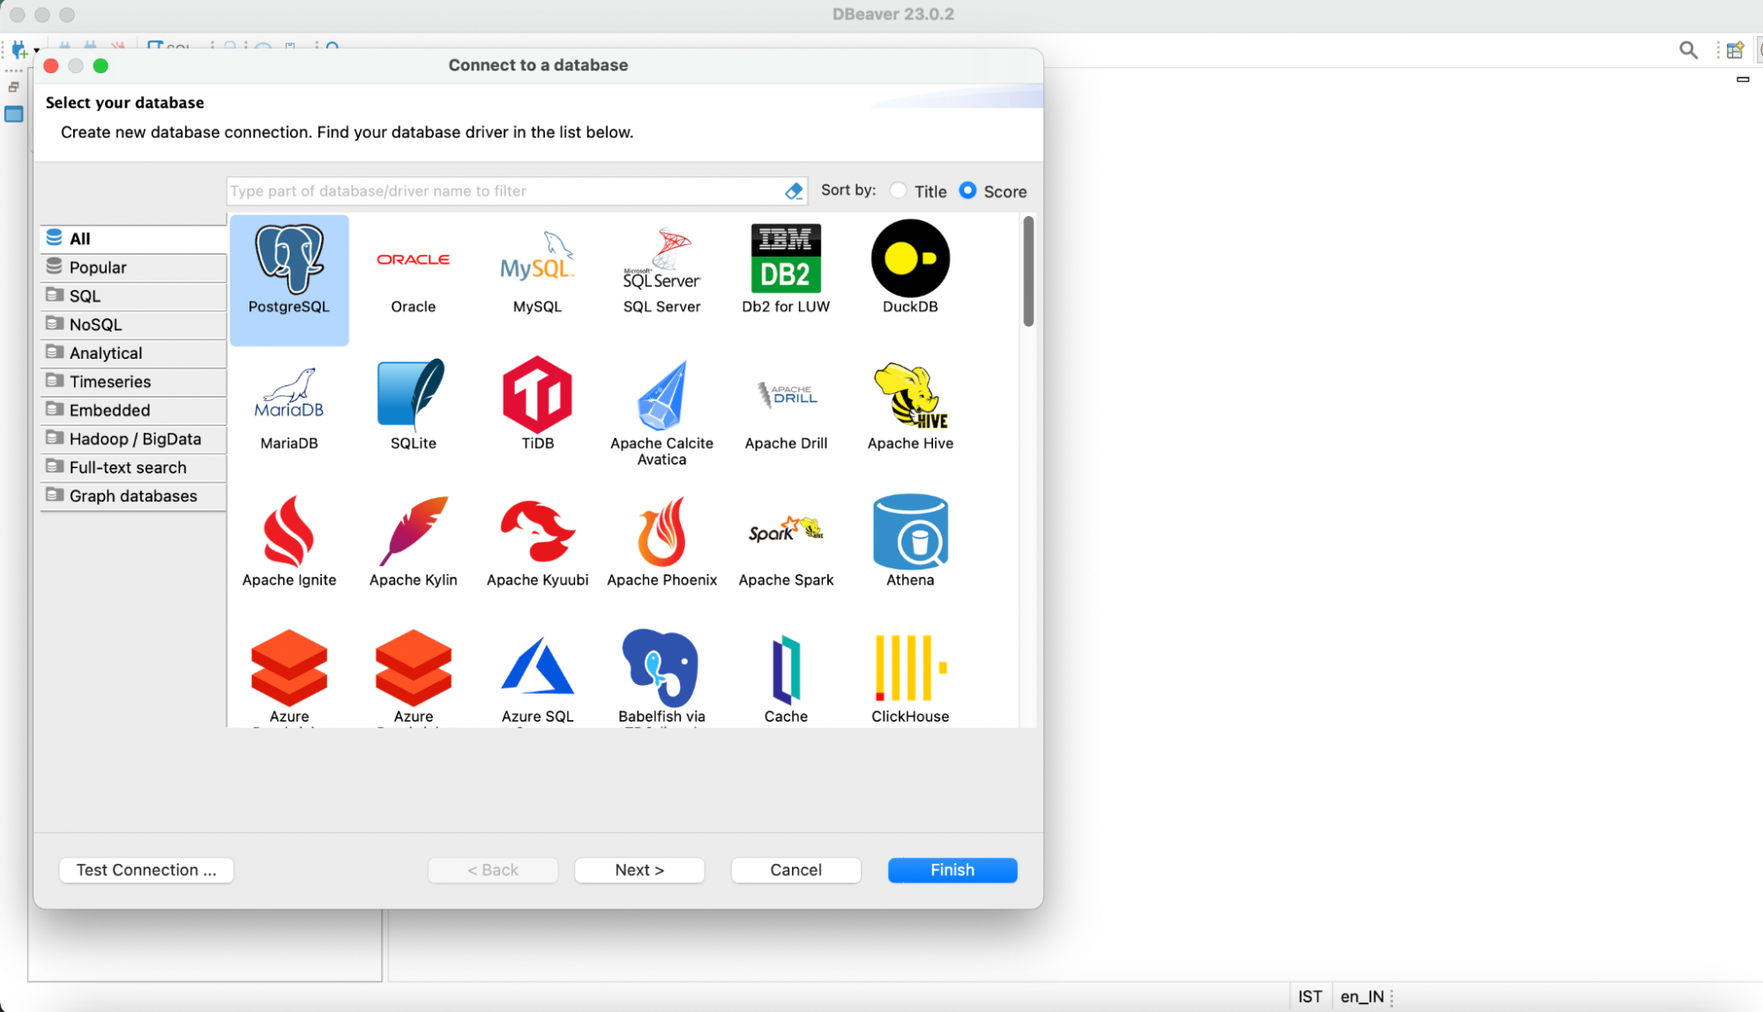The width and height of the screenshot is (1763, 1012).
Task: Click the Finish button
Action: tap(952, 870)
